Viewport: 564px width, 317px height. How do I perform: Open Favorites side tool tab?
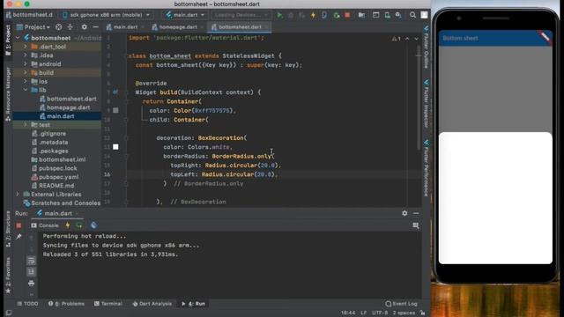(8, 275)
